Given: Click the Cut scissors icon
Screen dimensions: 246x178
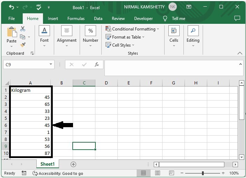Looking at the screenshot, I should (23, 29).
